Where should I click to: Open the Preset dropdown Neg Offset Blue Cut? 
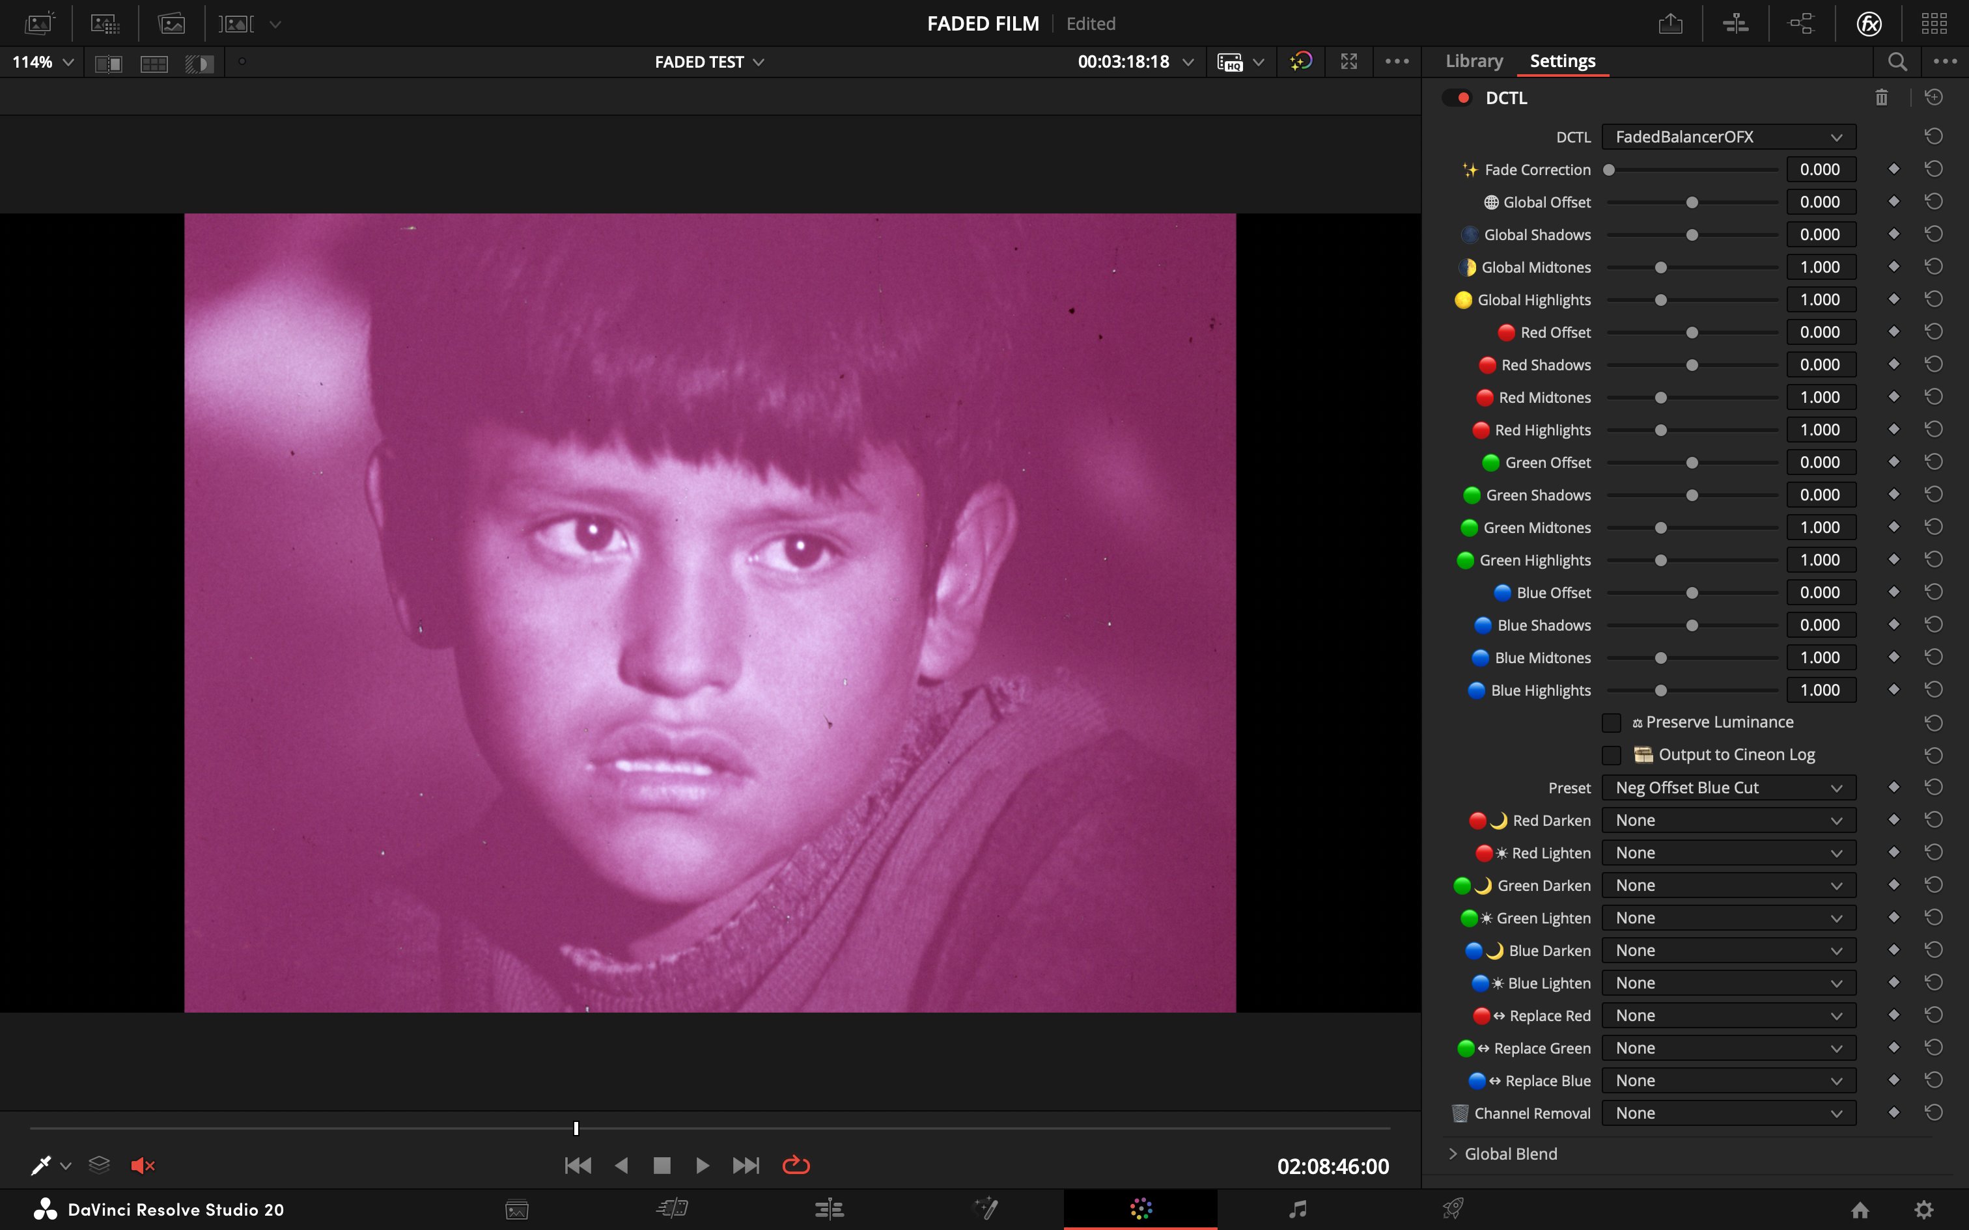tap(1728, 787)
